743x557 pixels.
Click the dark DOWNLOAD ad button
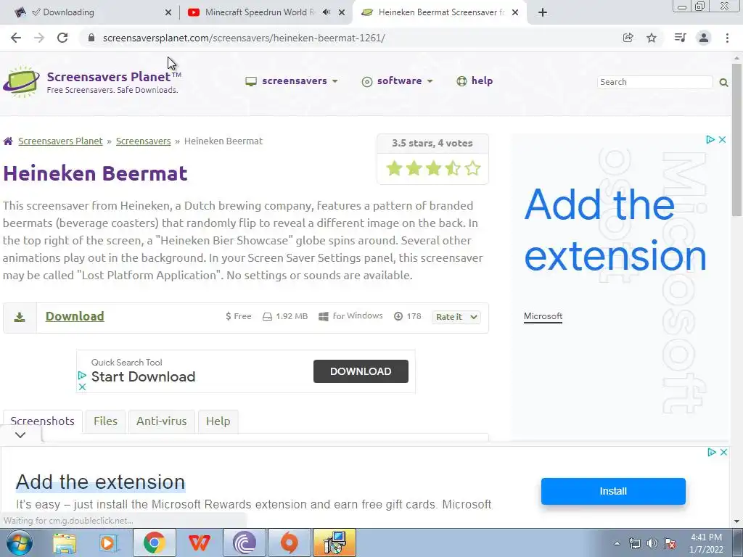[x=361, y=371]
